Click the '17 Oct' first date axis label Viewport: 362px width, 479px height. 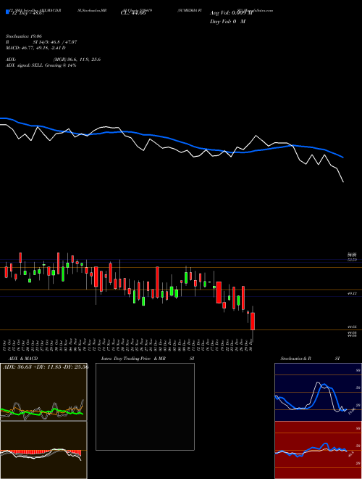(6, 344)
